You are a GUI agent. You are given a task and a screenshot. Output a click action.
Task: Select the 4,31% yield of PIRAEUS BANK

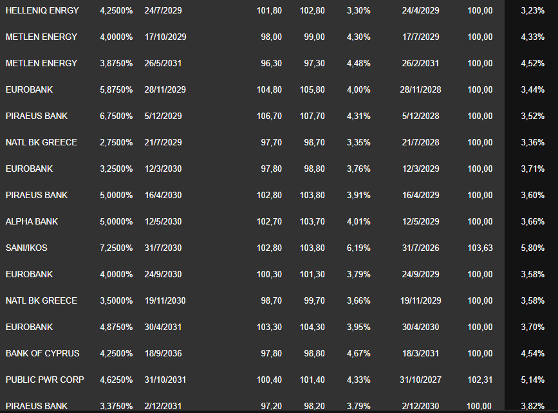click(358, 116)
